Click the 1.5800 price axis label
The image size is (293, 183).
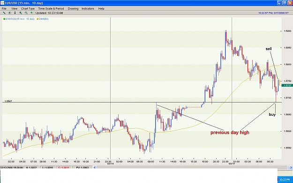pos(287,65)
